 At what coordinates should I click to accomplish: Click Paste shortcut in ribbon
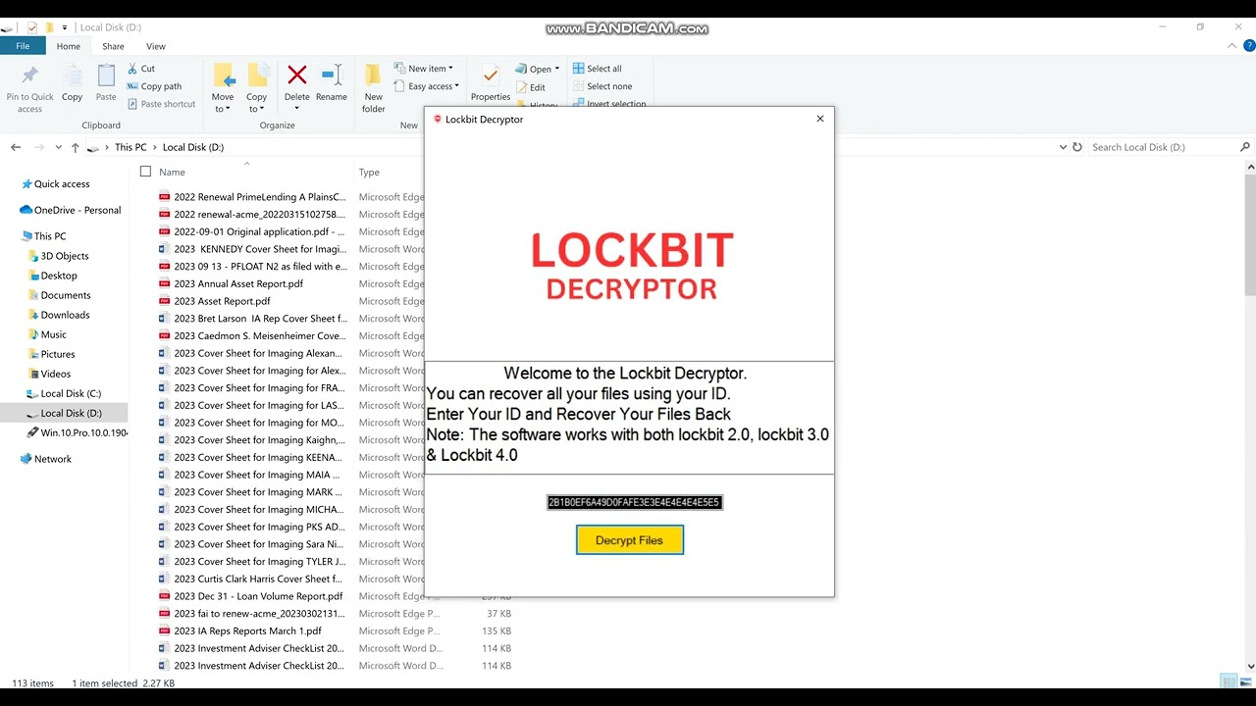[x=162, y=104]
